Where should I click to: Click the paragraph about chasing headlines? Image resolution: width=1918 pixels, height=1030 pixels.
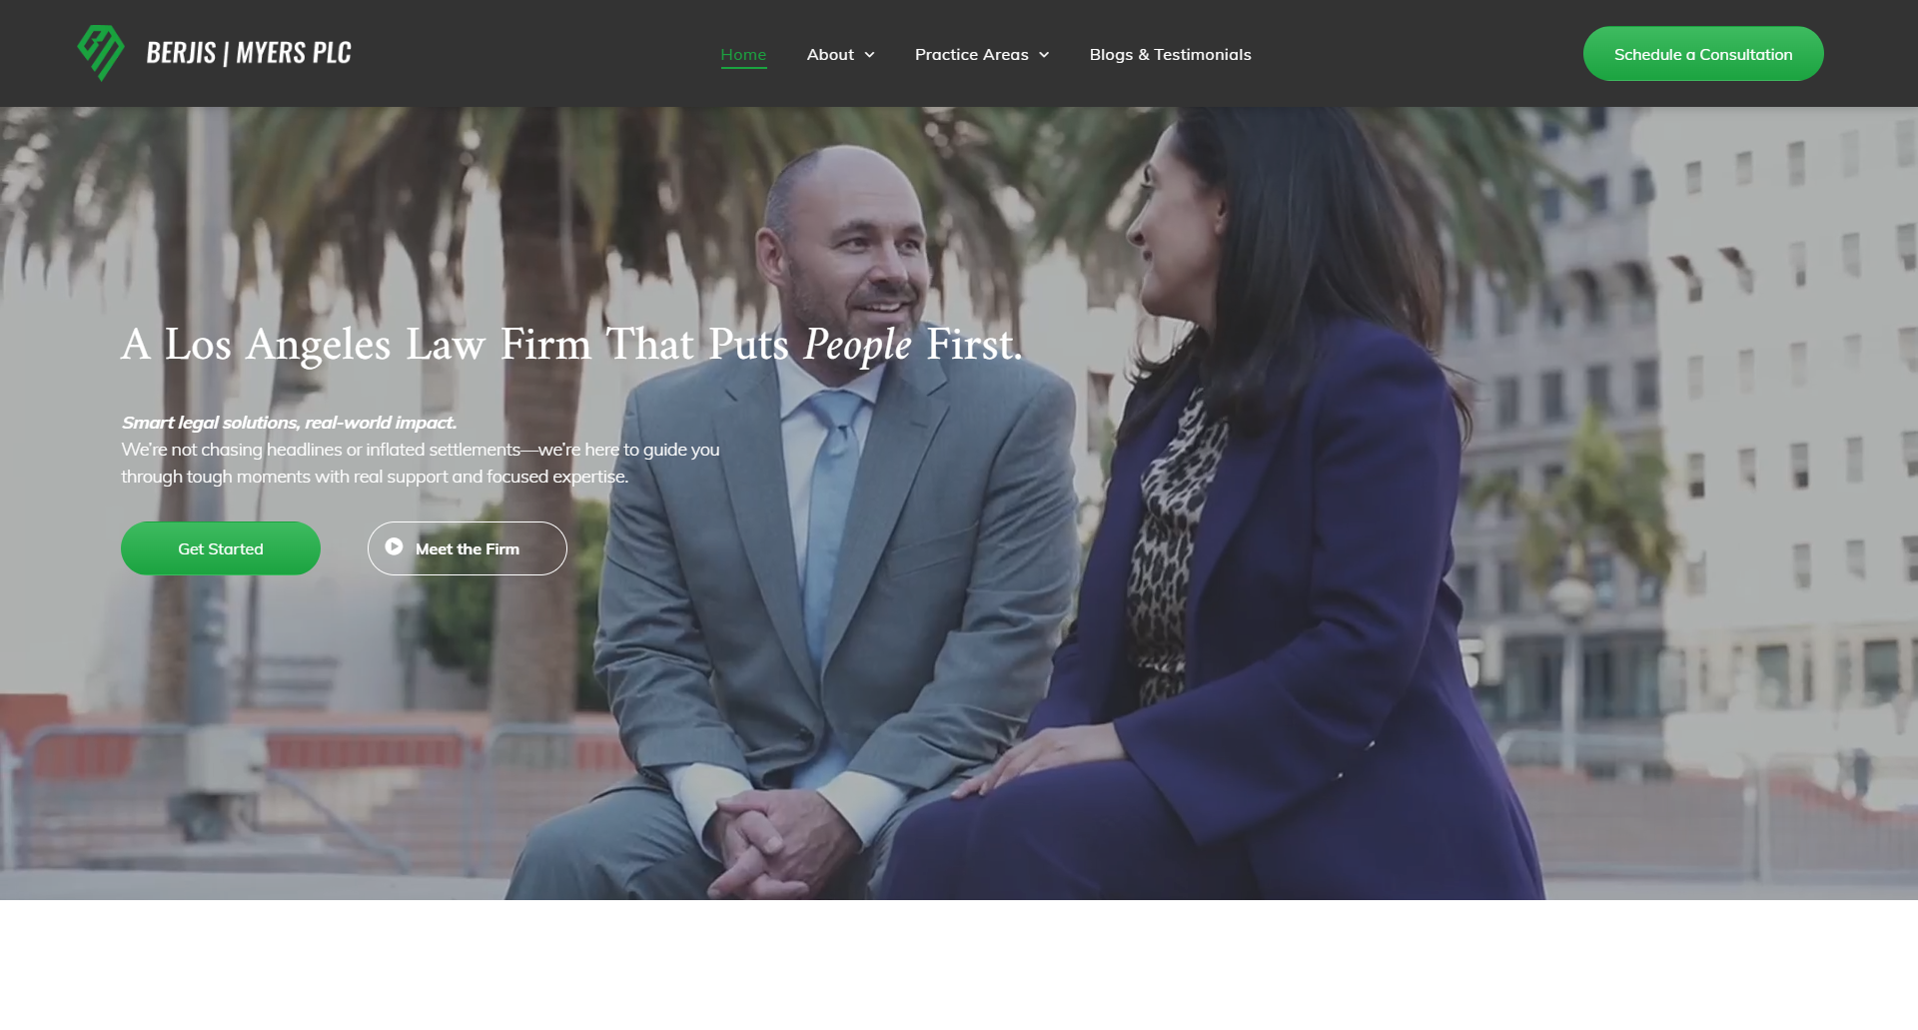click(x=421, y=464)
